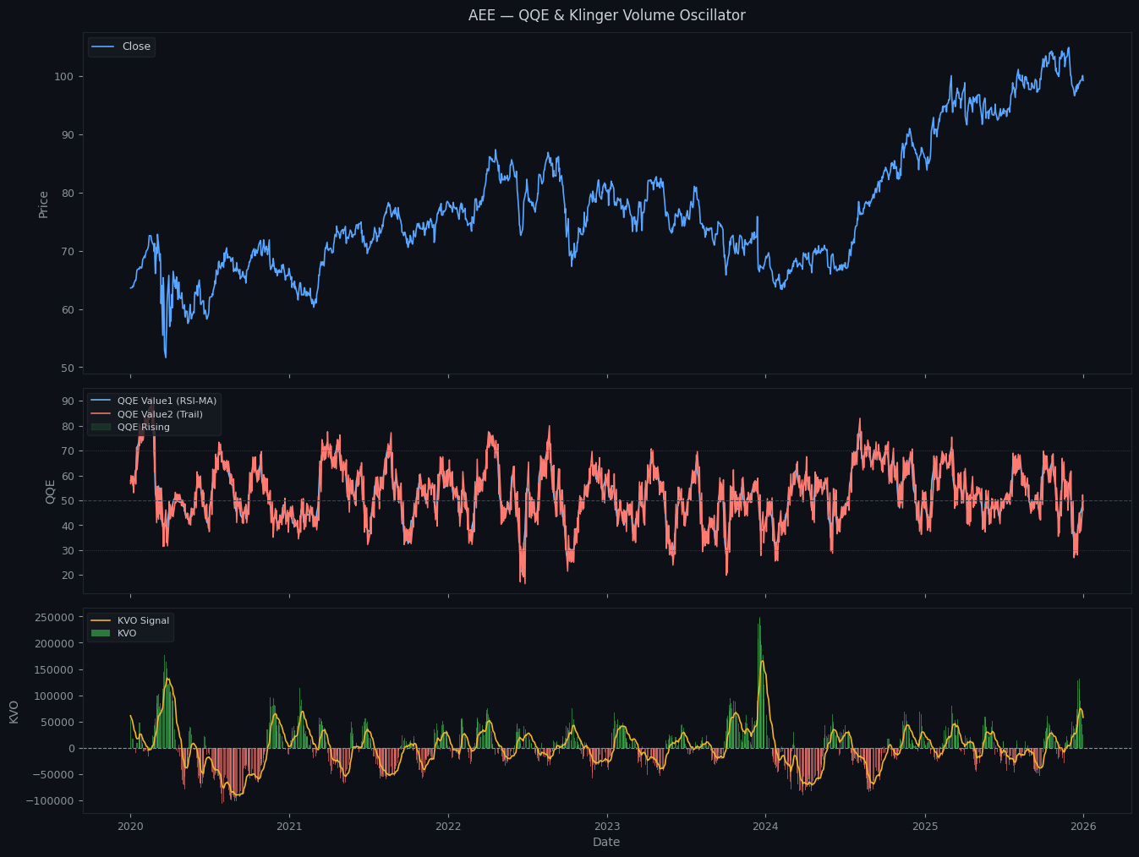This screenshot has height=857, width=1139.
Task: Click the Price y-axis label
Action: 43,204
